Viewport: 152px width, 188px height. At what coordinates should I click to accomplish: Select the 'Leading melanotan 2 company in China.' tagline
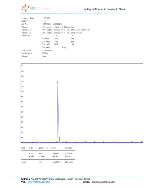pyautogui.click(x=104, y=9)
